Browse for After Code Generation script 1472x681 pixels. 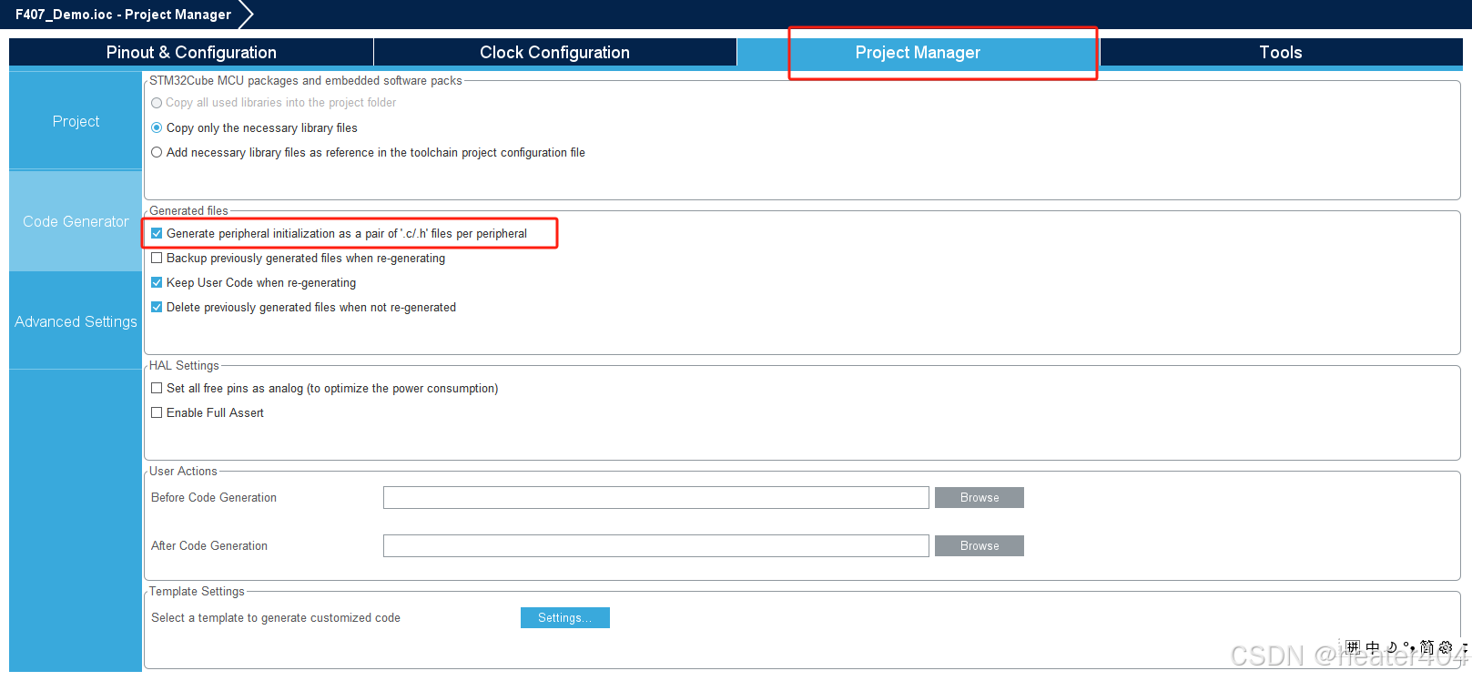pyautogui.click(x=980, y=546)
